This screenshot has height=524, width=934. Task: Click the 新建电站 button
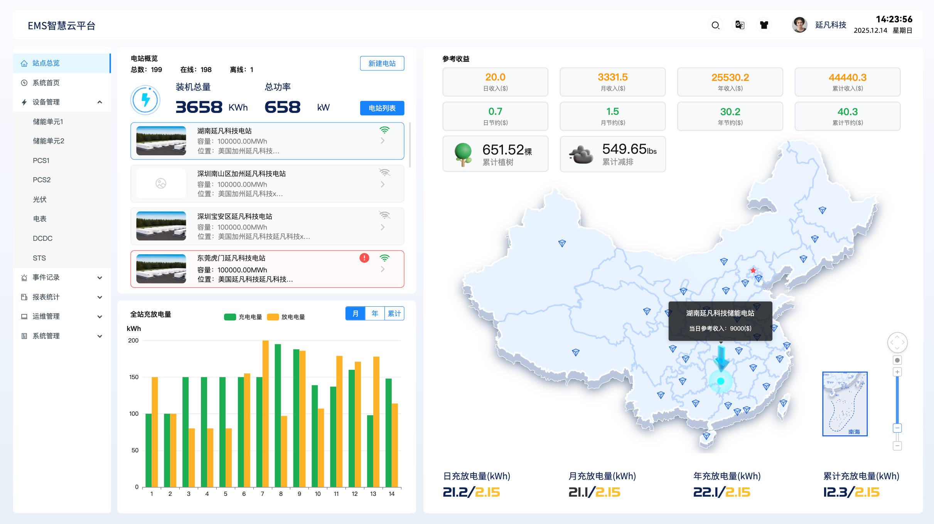click(x=382, y=64)
